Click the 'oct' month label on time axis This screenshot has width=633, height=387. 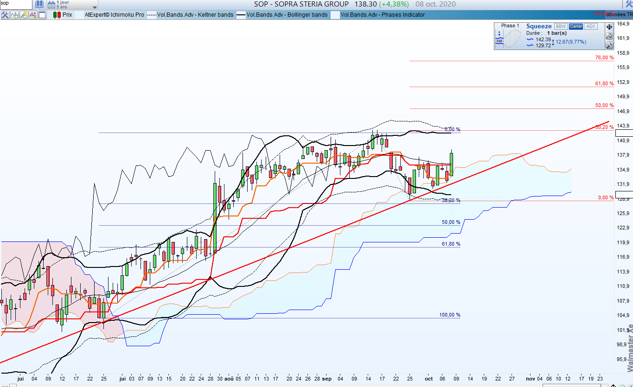click(x=429, y=379)
